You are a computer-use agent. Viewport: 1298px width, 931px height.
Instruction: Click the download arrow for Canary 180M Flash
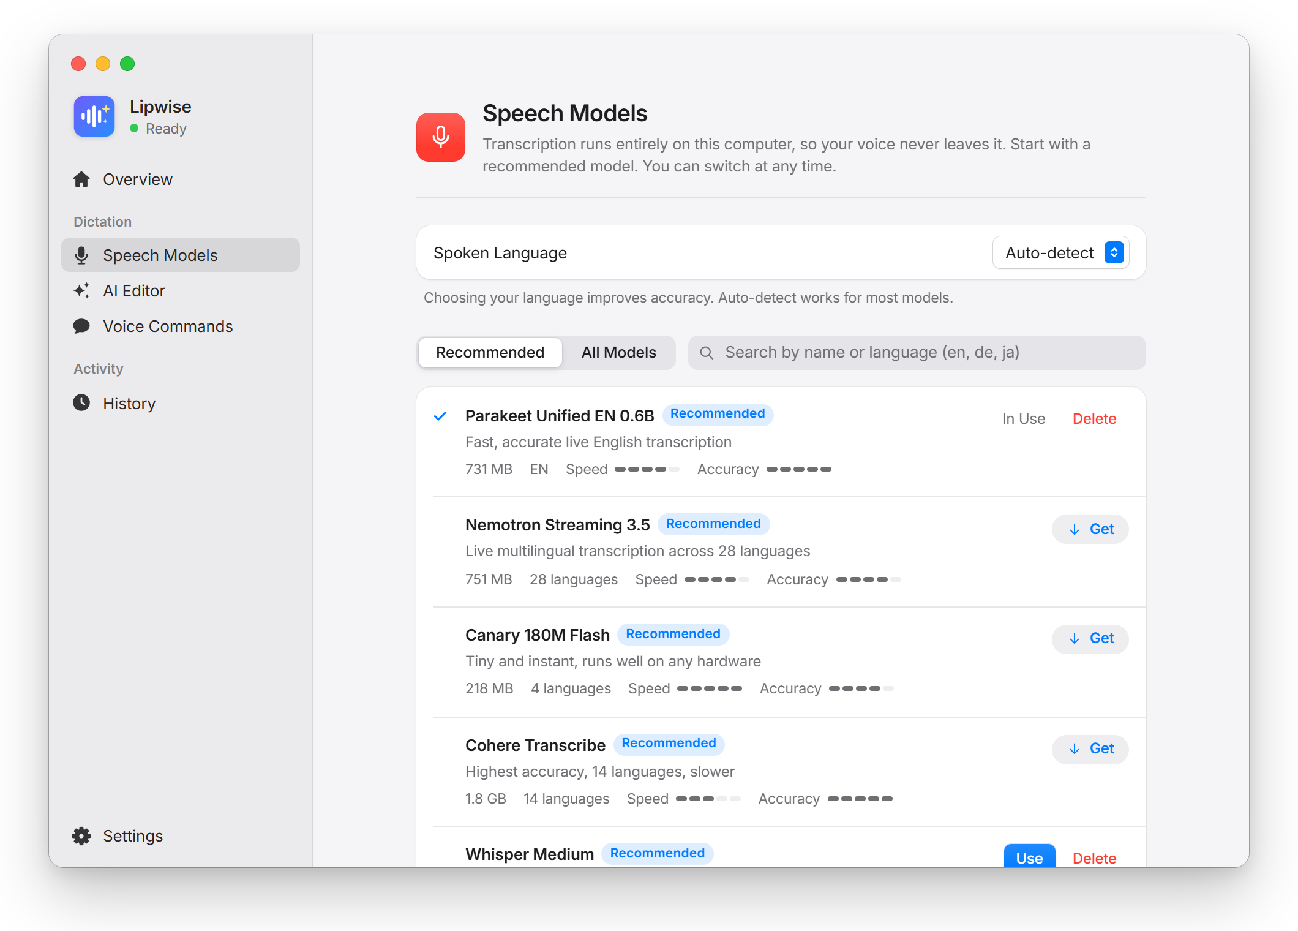click(x=1075, y=639)
